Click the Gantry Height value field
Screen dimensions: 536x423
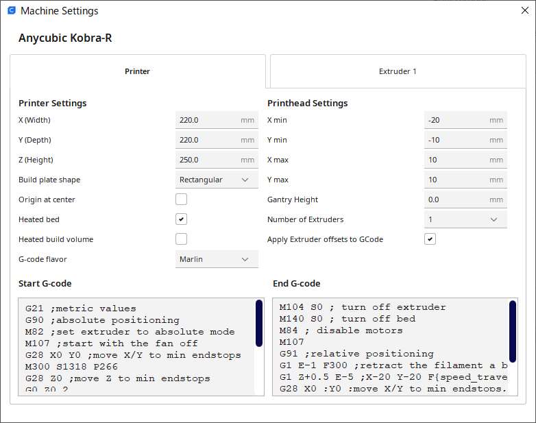[465, 200]
